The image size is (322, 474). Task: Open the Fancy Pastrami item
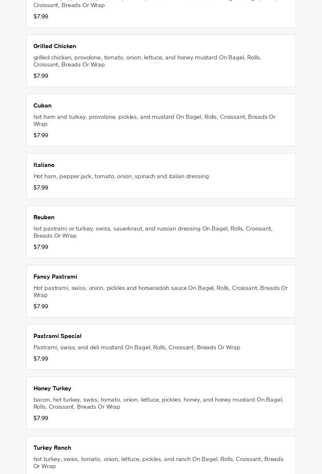(55, 277)
